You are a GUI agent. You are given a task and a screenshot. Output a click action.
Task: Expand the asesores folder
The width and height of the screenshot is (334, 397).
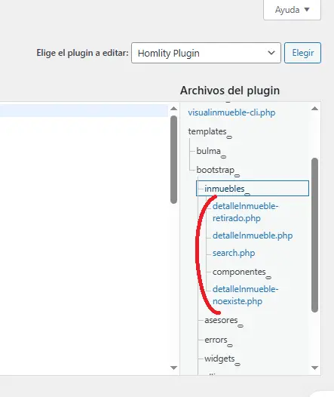pos(223,321)
